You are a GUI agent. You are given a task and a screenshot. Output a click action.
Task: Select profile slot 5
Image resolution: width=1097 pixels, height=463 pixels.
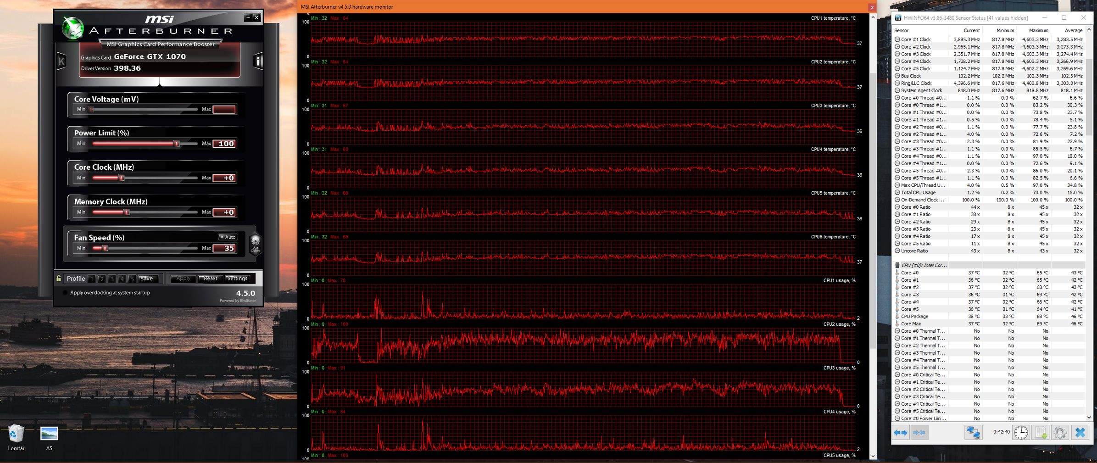[132, 279]
